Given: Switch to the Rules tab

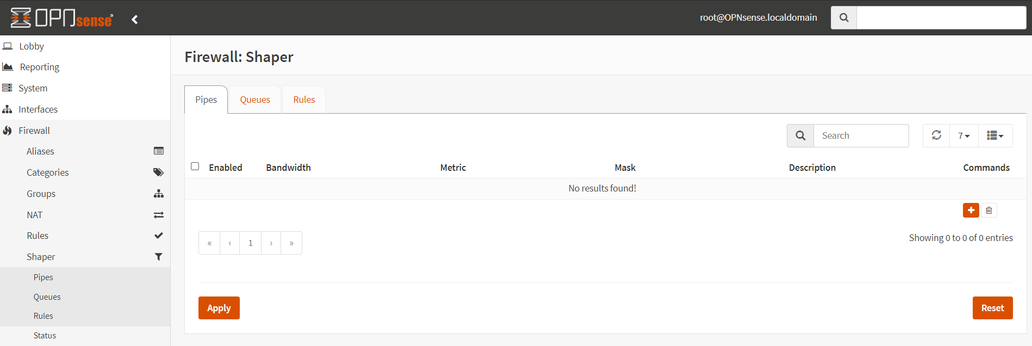Looking at the screenshot, I should point(304,100).
